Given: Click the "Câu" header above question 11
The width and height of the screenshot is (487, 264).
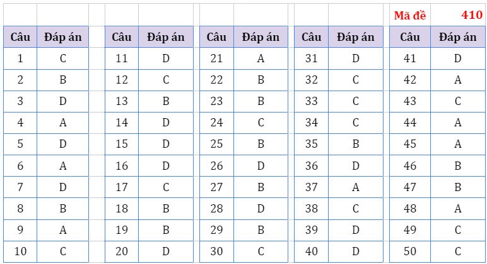Looking at the screenshot, I should 122,37.
